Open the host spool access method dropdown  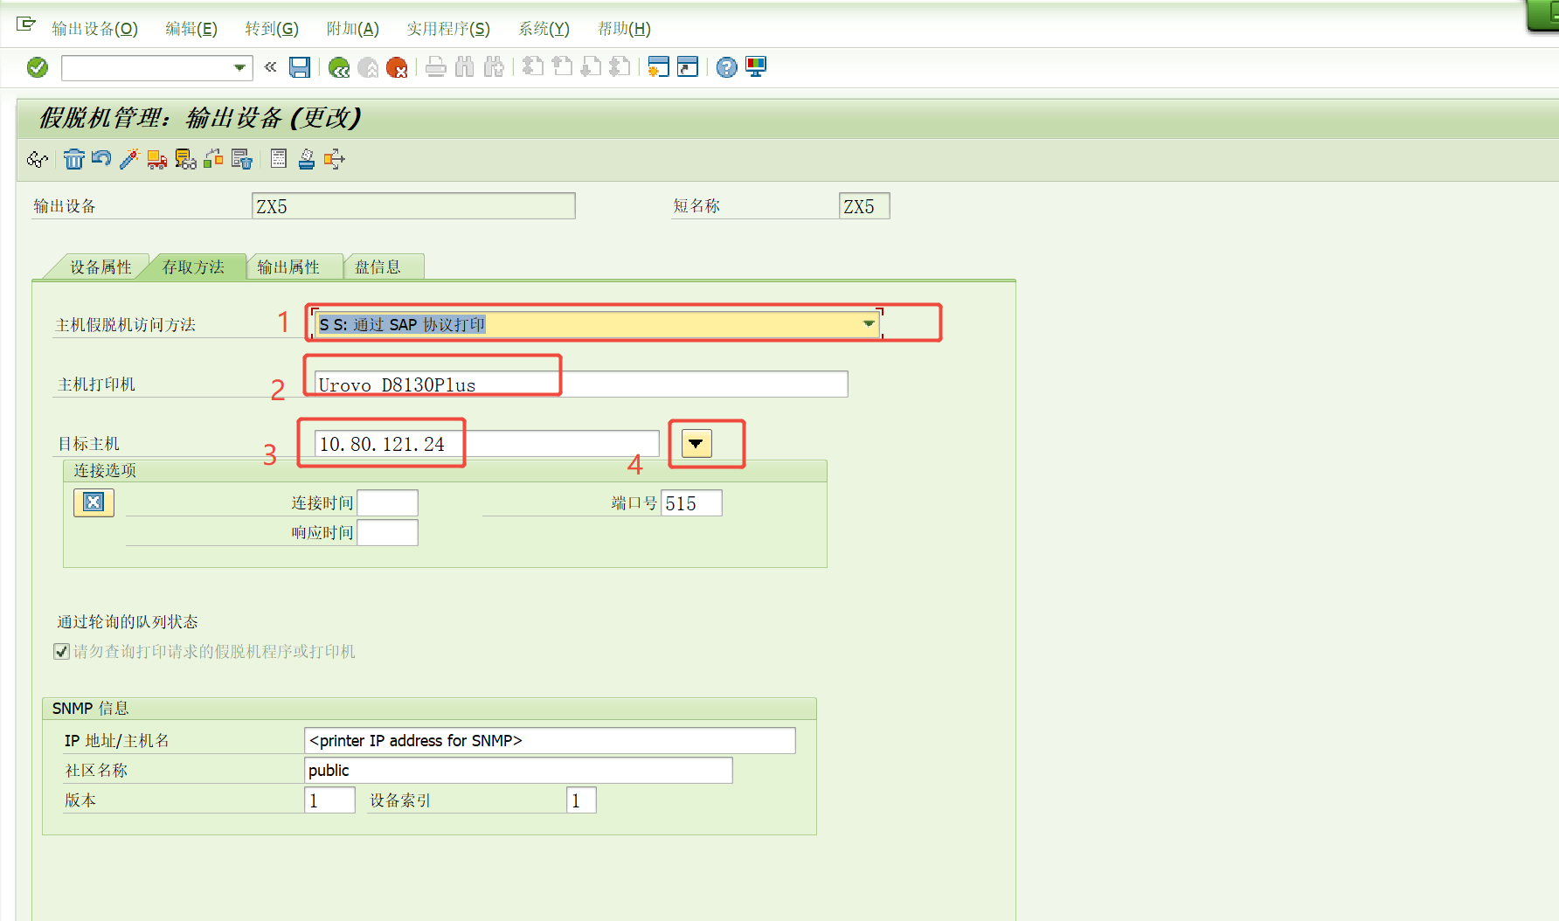869,324
